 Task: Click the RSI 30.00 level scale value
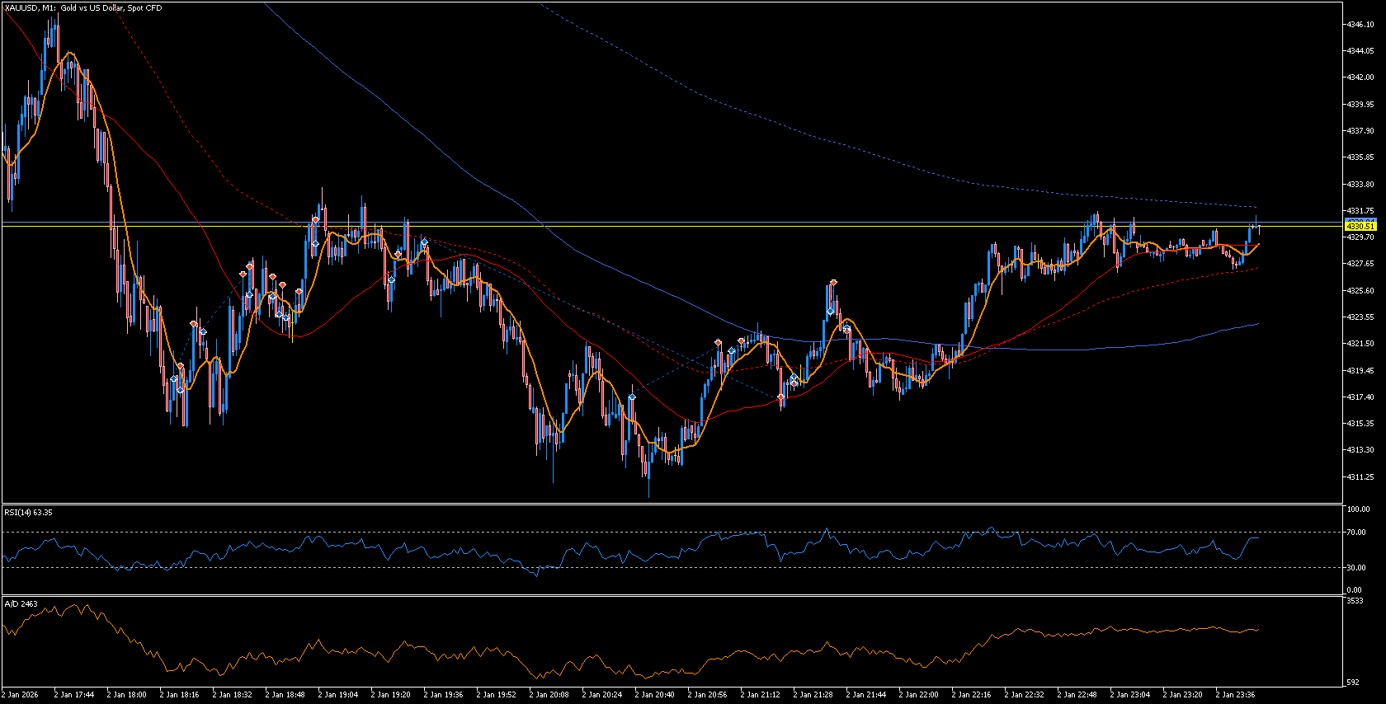(1355, 567)
